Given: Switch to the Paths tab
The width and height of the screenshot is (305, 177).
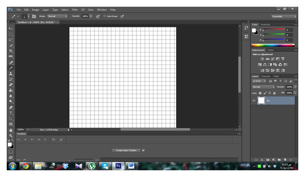Looking at the screenshot, I should tap(276, 76).
